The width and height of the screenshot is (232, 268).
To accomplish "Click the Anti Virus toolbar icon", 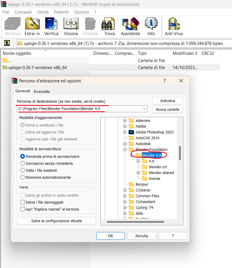I will pyautogui.click(x=174, y=24).
